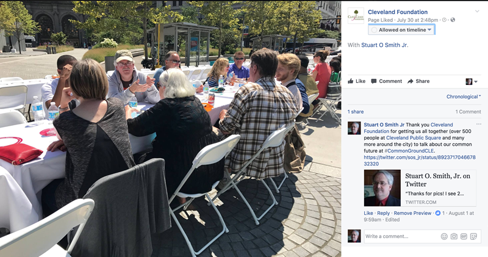Open the Allowed on timeline dropdown
The width and height of the screenshot is (488, 257).
click(x=401, y=30)
